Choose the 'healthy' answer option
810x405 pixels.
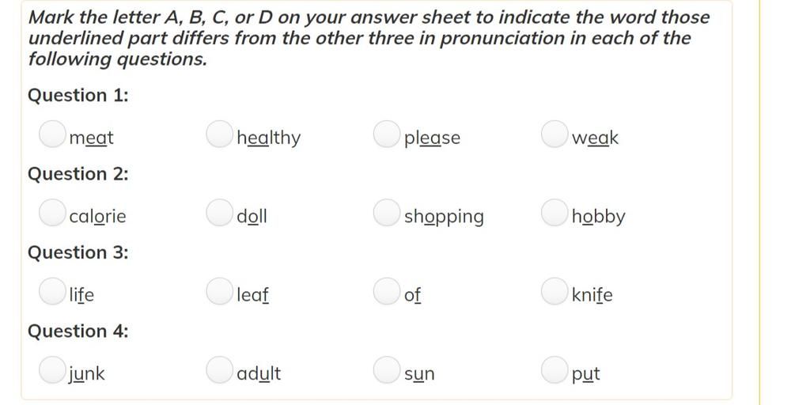pyautogui.click(x=219, y=134)
